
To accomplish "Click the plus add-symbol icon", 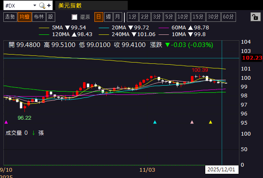I will 49,6.
